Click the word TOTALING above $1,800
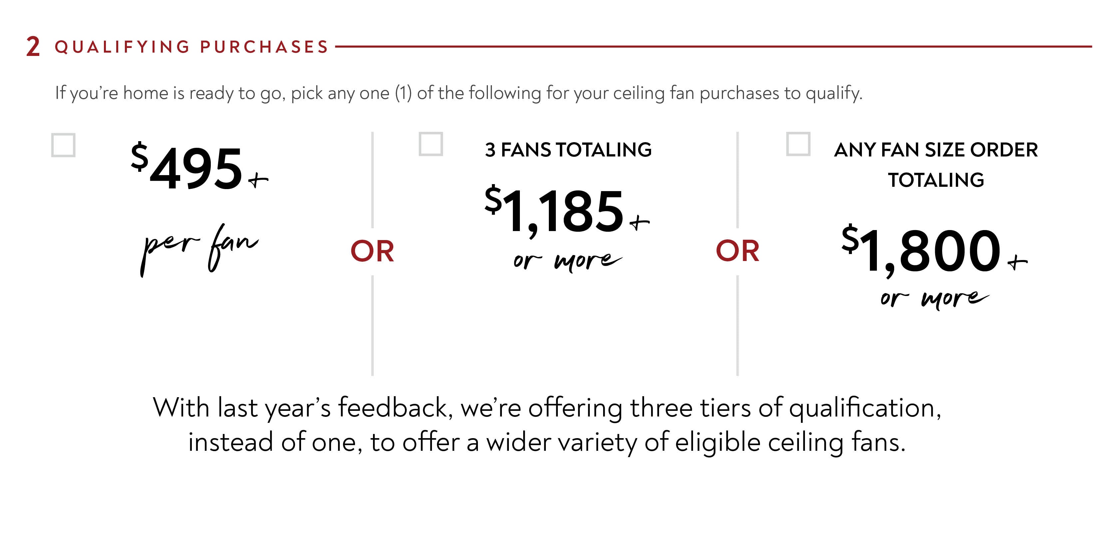1110x555 pixels. click(x=936, y=180)
